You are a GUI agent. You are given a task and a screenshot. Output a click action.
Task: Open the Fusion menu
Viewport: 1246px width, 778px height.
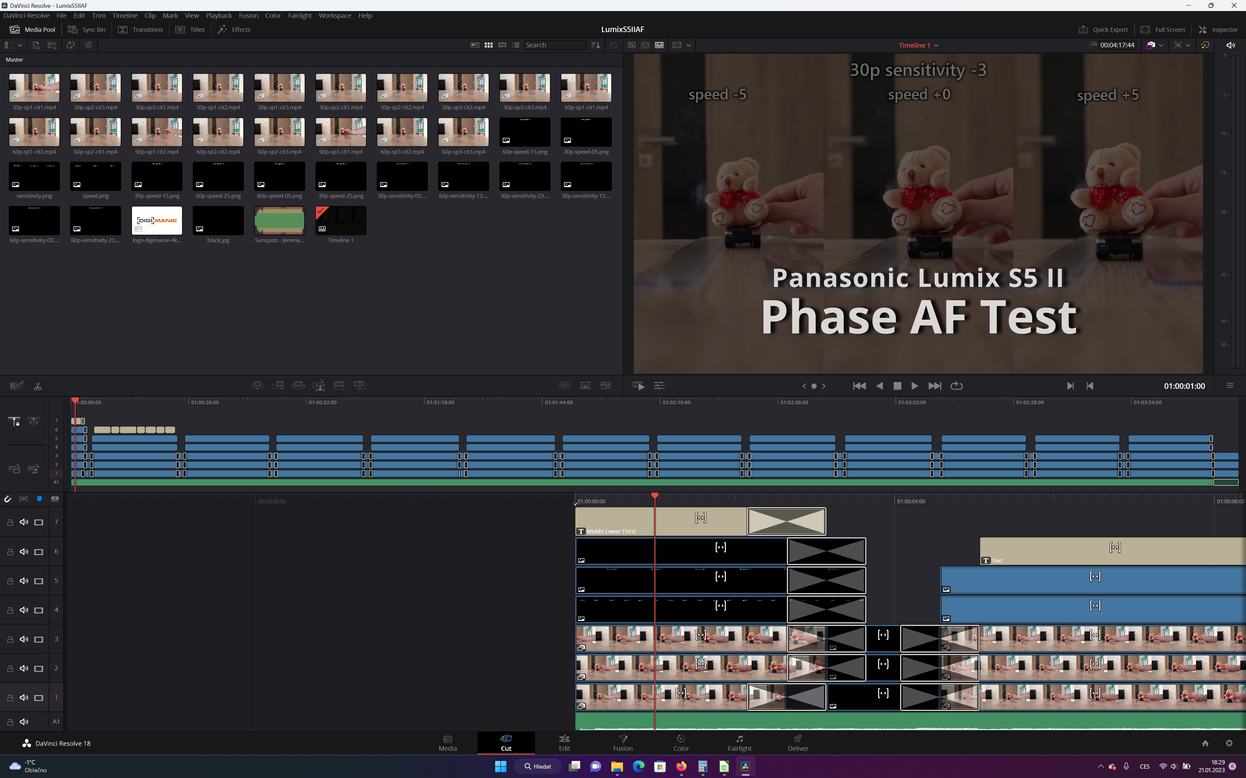click(248, 16)
